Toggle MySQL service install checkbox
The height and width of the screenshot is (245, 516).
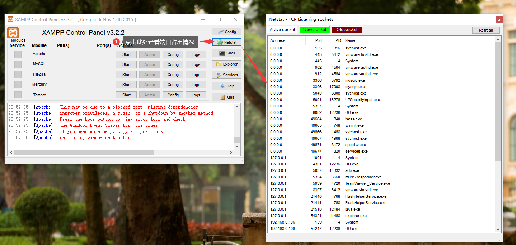(18, 64)
